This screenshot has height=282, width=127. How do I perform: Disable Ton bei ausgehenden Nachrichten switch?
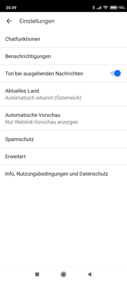[x=116, y=73]
